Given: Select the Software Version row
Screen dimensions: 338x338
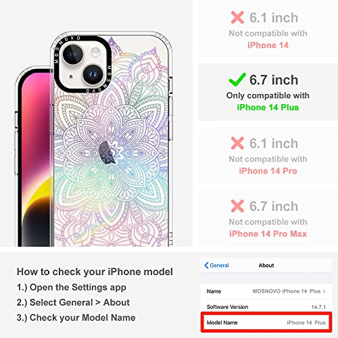Looking at the screenshot, I should click(266, 307).
